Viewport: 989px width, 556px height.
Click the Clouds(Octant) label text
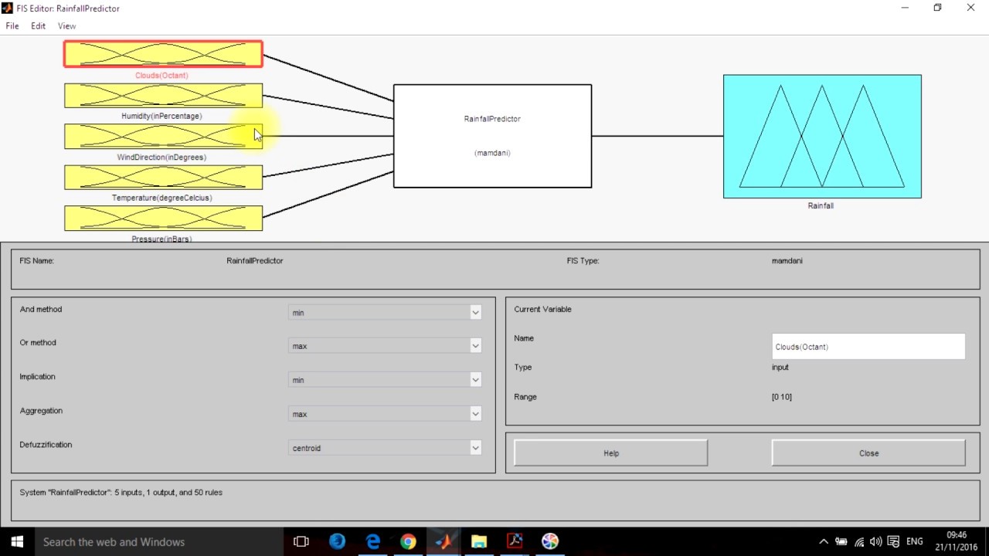pos(161,76)
